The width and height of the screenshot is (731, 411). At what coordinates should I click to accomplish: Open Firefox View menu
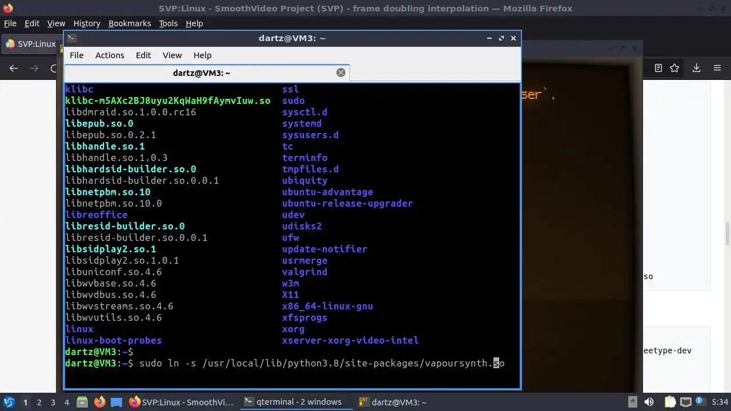point(56,23)
